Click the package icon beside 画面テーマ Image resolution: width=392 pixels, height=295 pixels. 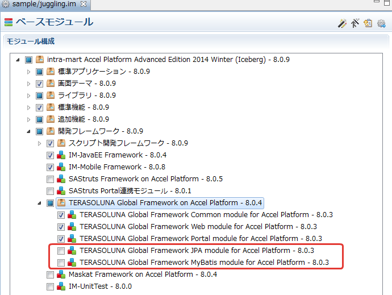point(51,84)
